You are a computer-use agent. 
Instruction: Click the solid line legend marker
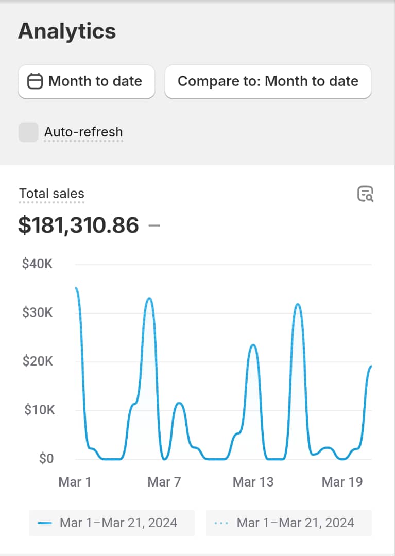(45, 523)
